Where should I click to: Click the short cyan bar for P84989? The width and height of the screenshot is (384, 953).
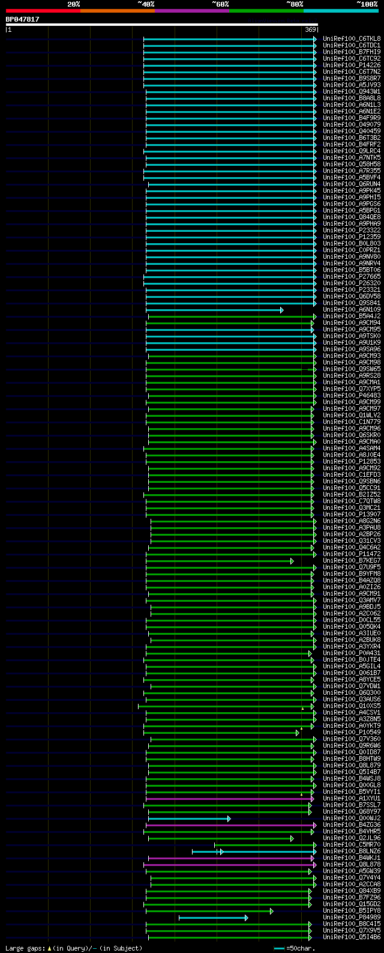tap(214, 918)
